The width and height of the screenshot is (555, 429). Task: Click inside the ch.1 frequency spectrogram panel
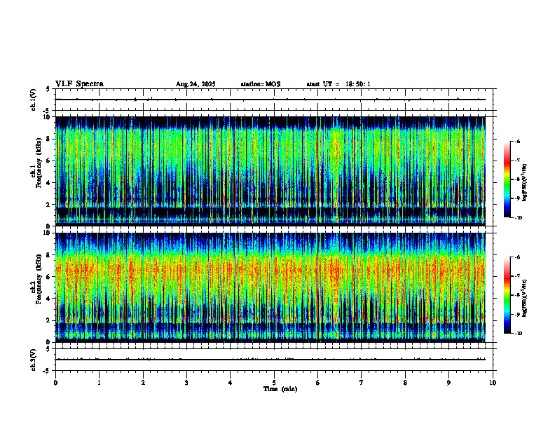[270, 171]
